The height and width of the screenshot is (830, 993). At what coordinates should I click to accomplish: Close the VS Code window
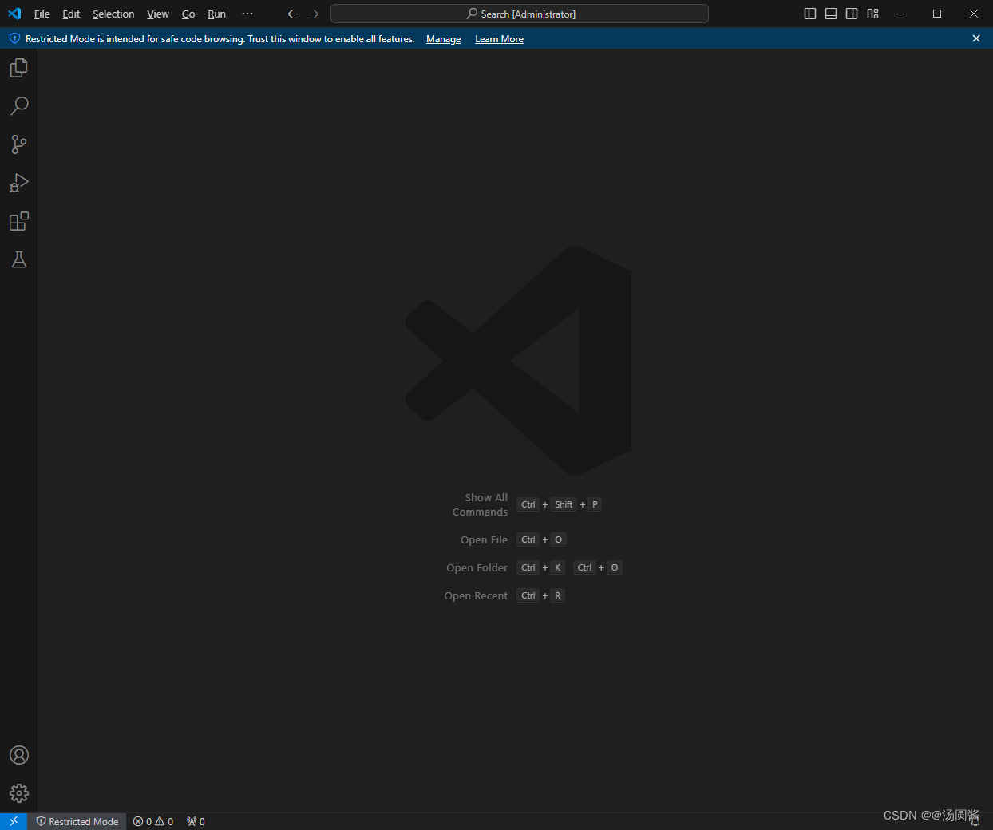click(974, 14)
